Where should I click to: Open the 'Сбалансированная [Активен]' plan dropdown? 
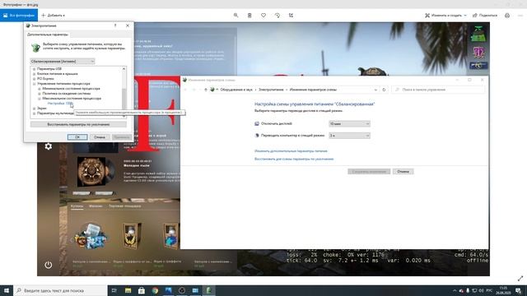pos(63,62)
